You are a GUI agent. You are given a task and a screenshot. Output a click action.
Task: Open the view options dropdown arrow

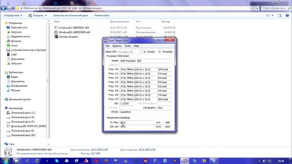pyautogui.click(x=272, y=15)
